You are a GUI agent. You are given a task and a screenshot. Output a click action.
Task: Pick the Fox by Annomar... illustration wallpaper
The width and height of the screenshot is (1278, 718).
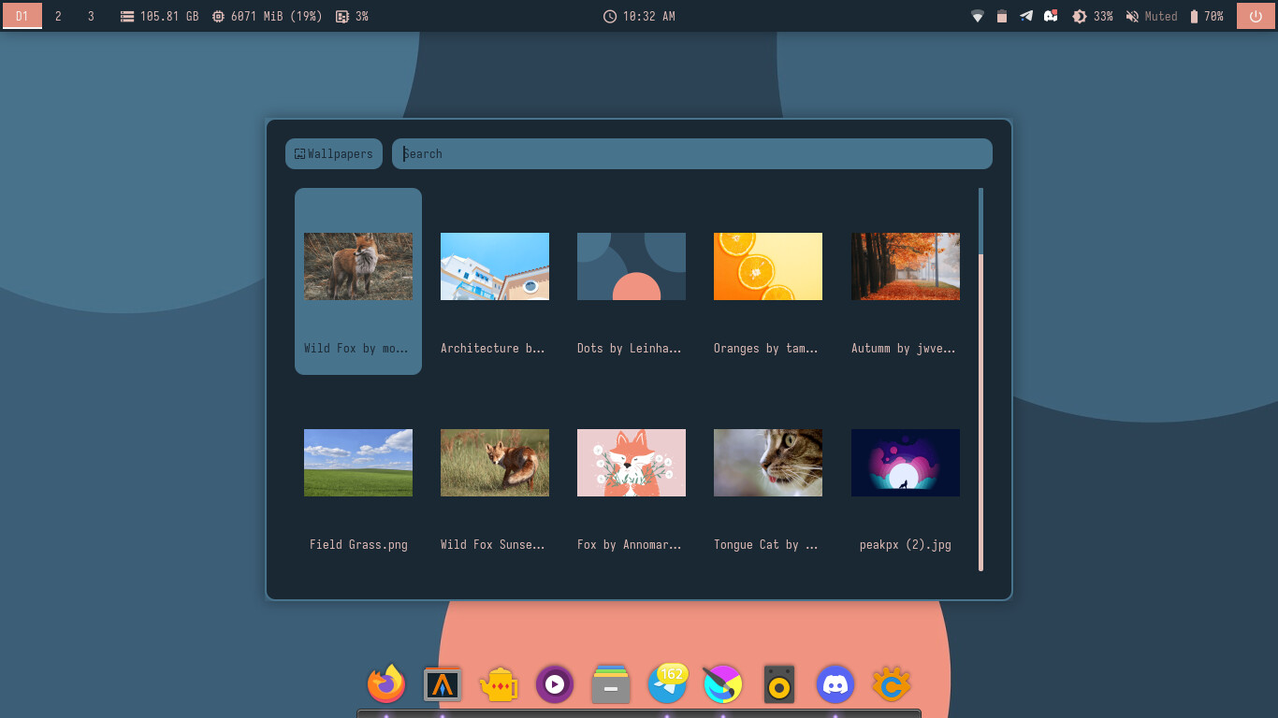pos(632,478)
